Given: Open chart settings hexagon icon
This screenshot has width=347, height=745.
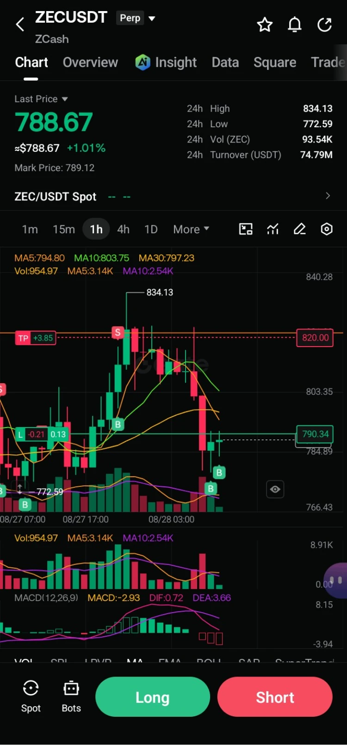Looking at the screenshot, I should click(327, 229).
